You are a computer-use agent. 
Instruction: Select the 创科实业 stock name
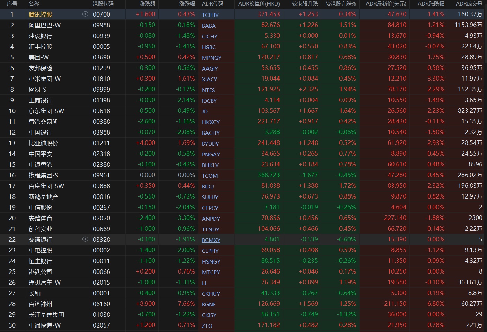41,229
